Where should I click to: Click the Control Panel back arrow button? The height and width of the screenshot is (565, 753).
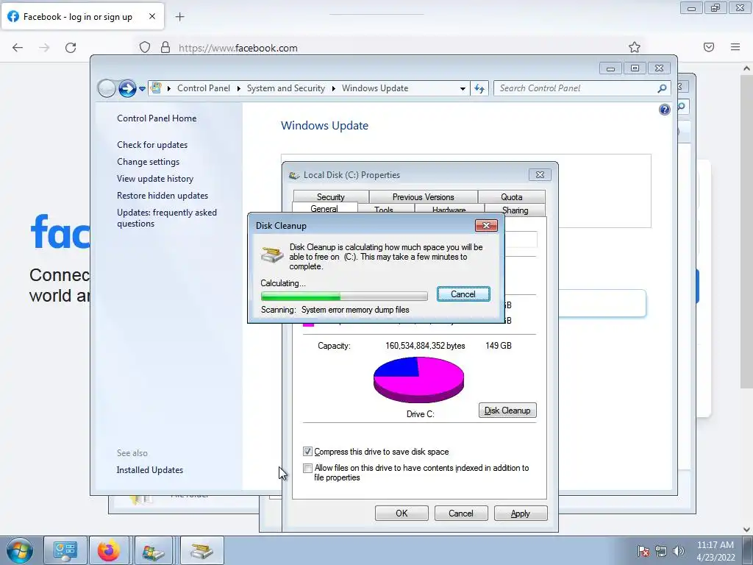click(107, 88)
